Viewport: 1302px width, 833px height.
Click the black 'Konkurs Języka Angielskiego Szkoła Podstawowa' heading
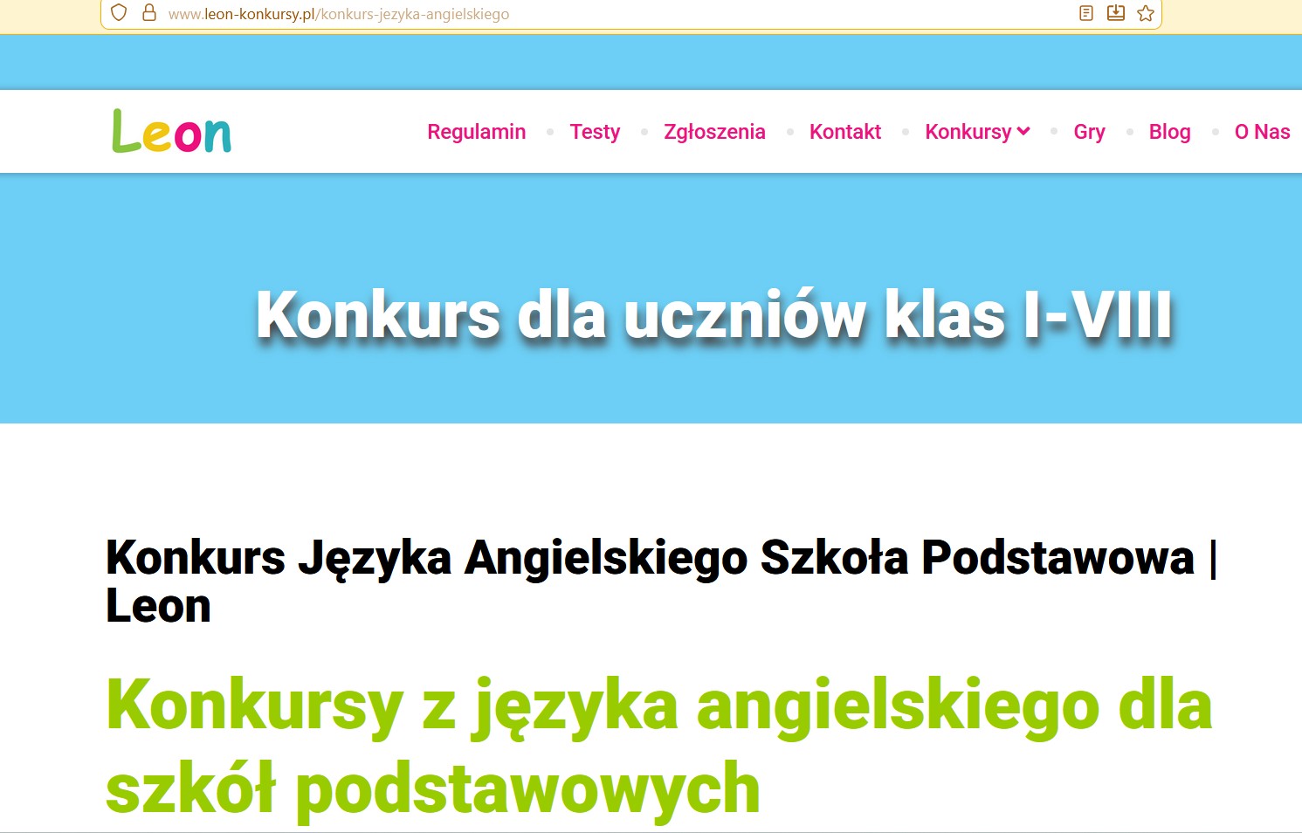(x=650, y=558)
